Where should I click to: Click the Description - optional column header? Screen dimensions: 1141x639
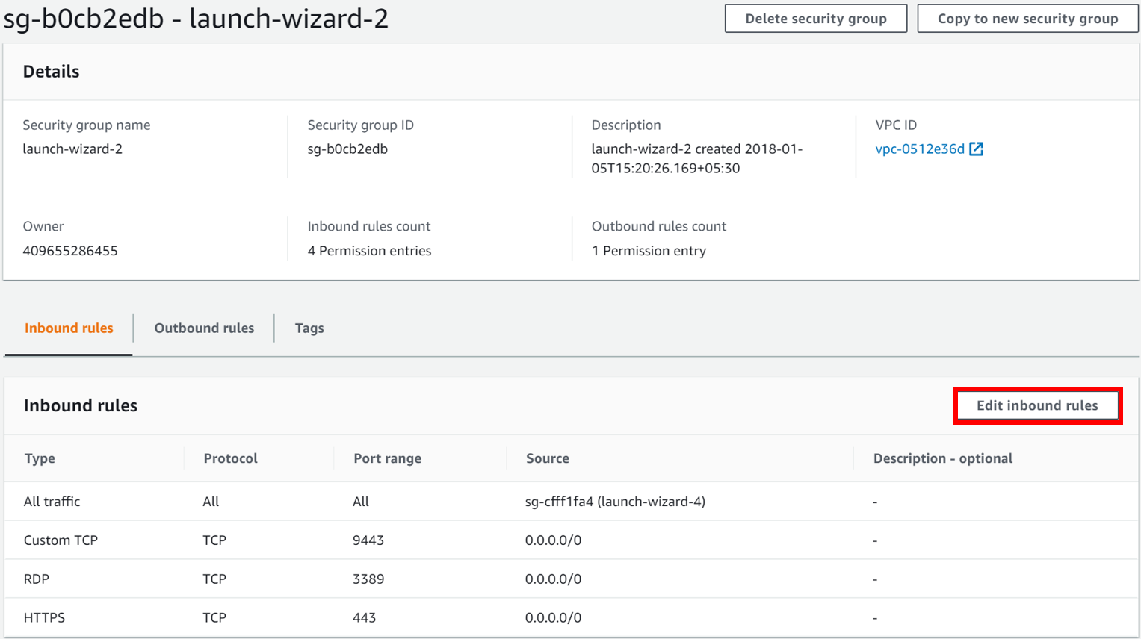point(942,458)
